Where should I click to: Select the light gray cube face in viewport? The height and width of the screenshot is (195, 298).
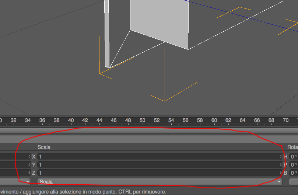pyautogui.click(x=159, y=21)
